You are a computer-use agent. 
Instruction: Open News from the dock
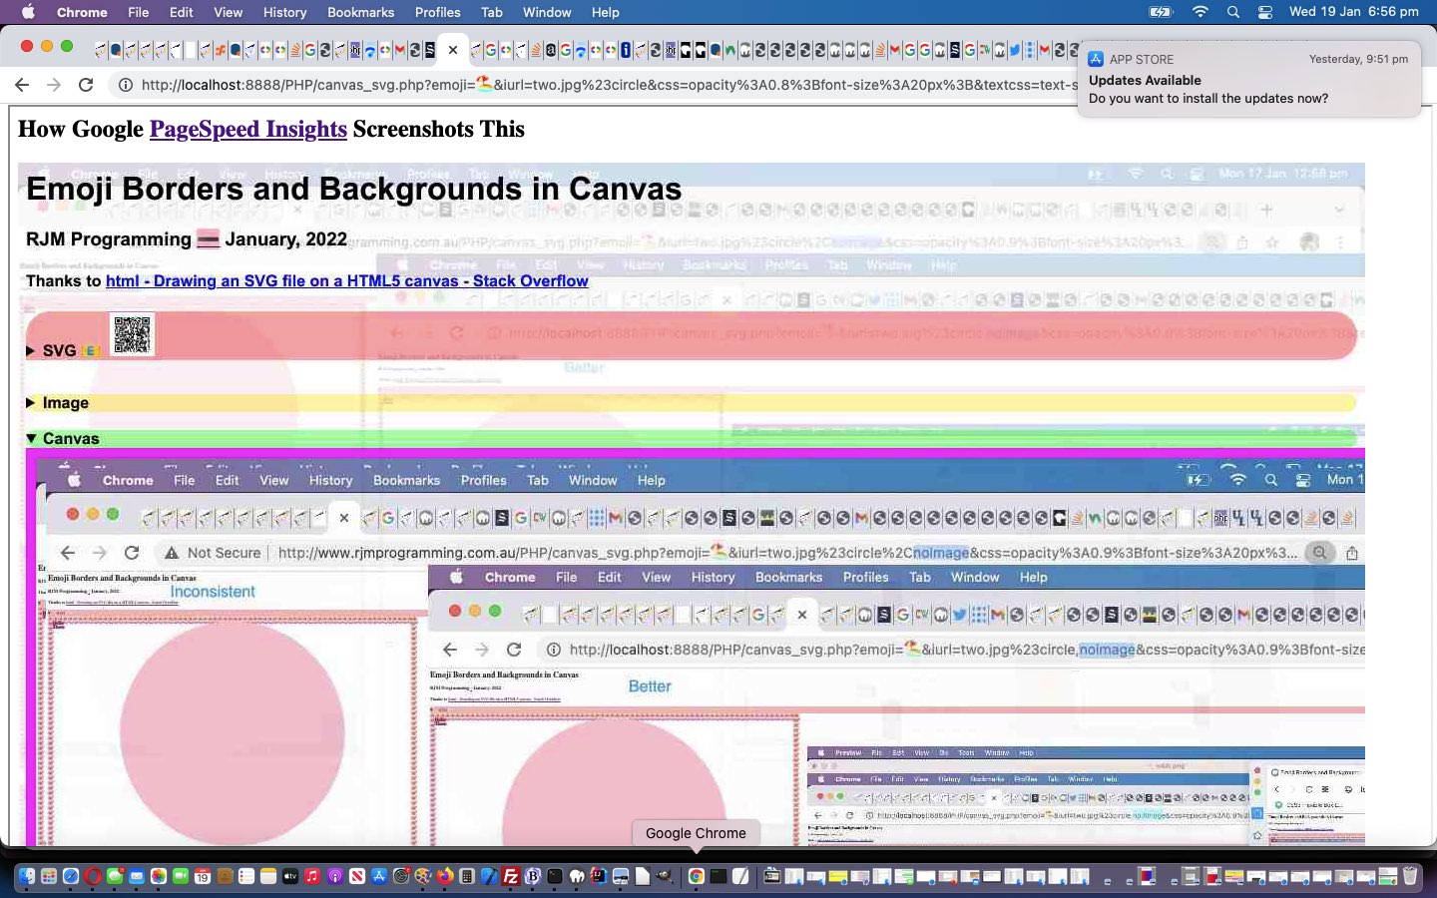pos(357,877)
